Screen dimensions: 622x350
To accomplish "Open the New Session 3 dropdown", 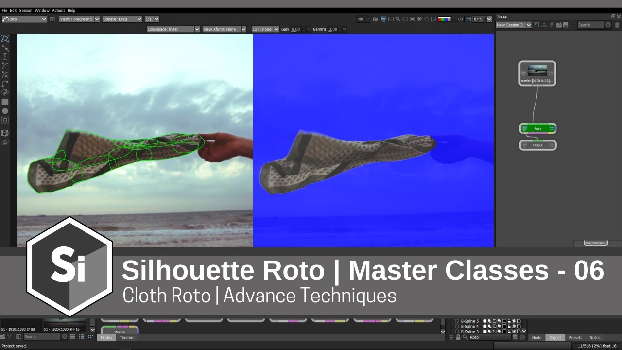I will (514, 25).
